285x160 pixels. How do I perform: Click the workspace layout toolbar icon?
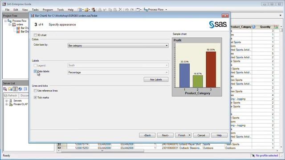(138, 10)
